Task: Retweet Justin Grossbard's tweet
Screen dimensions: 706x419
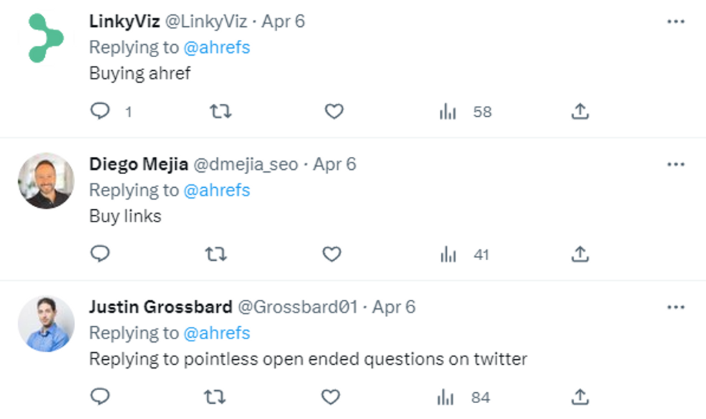Action: coord(215,397)
